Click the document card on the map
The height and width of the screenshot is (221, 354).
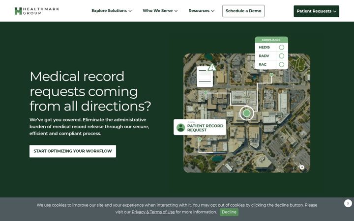pyautogui.click(x=205, y=77)
